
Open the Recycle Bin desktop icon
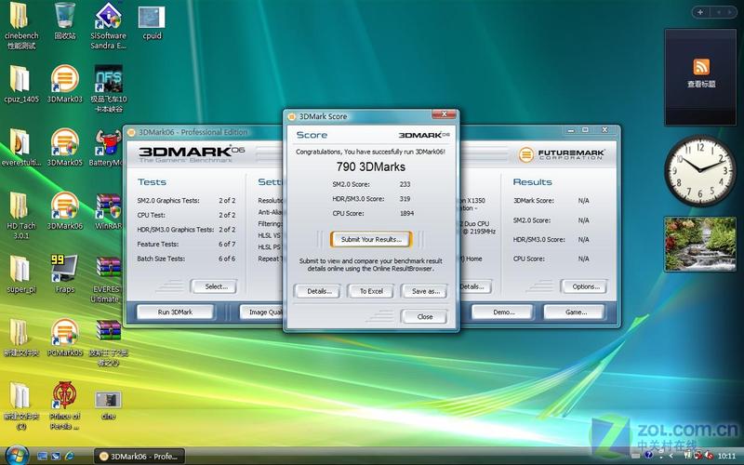tap(64, 16)
